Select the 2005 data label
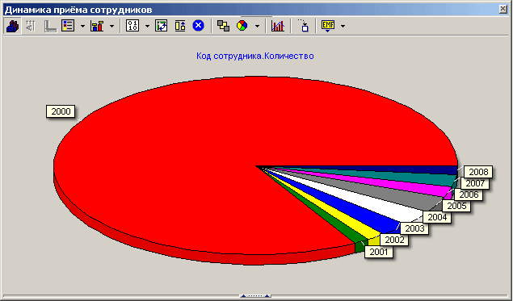This screenshot has height=301, width=513. tap(456, 206)
